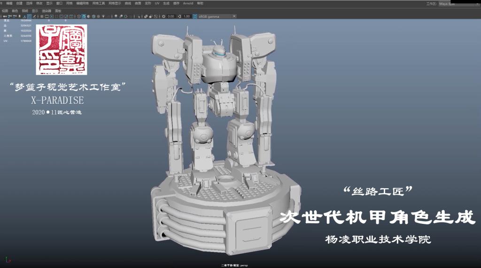Open the Arnold menu
The height and width of the screenshot is (268, 481).
click(188, 3)
